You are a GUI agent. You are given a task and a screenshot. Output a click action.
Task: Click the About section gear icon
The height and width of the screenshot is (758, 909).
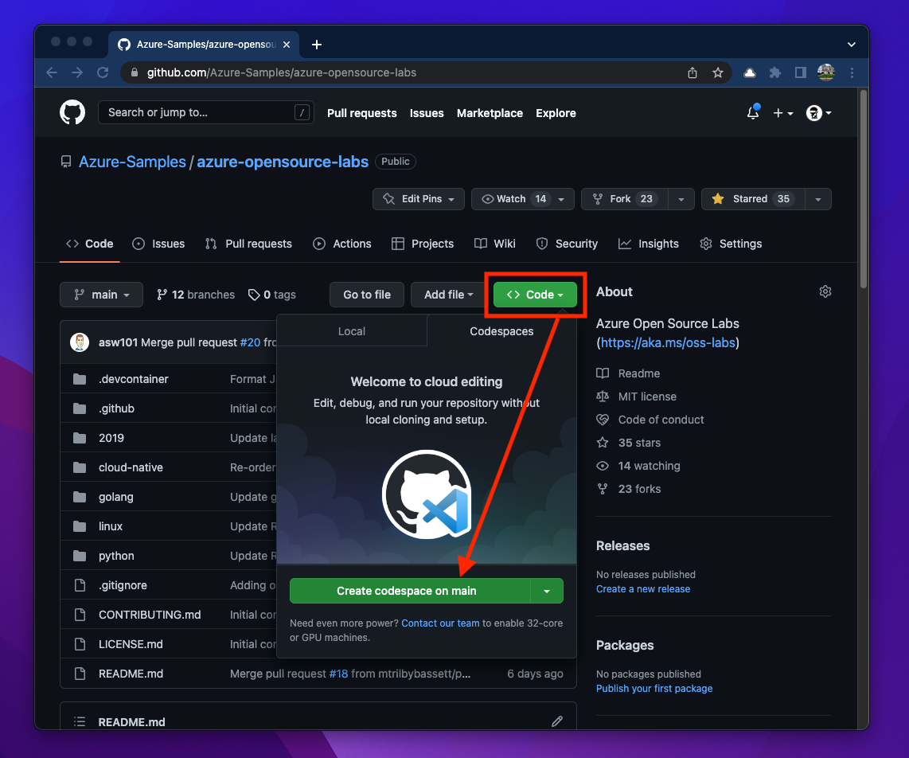tap(825, 291)
